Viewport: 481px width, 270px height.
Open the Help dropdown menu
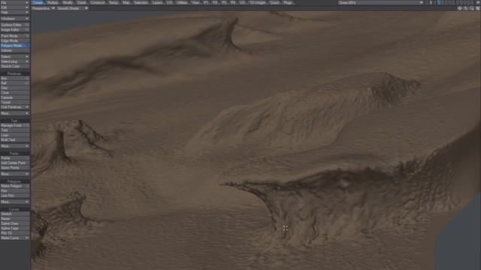pyautogui.click(x=15, y=12)
